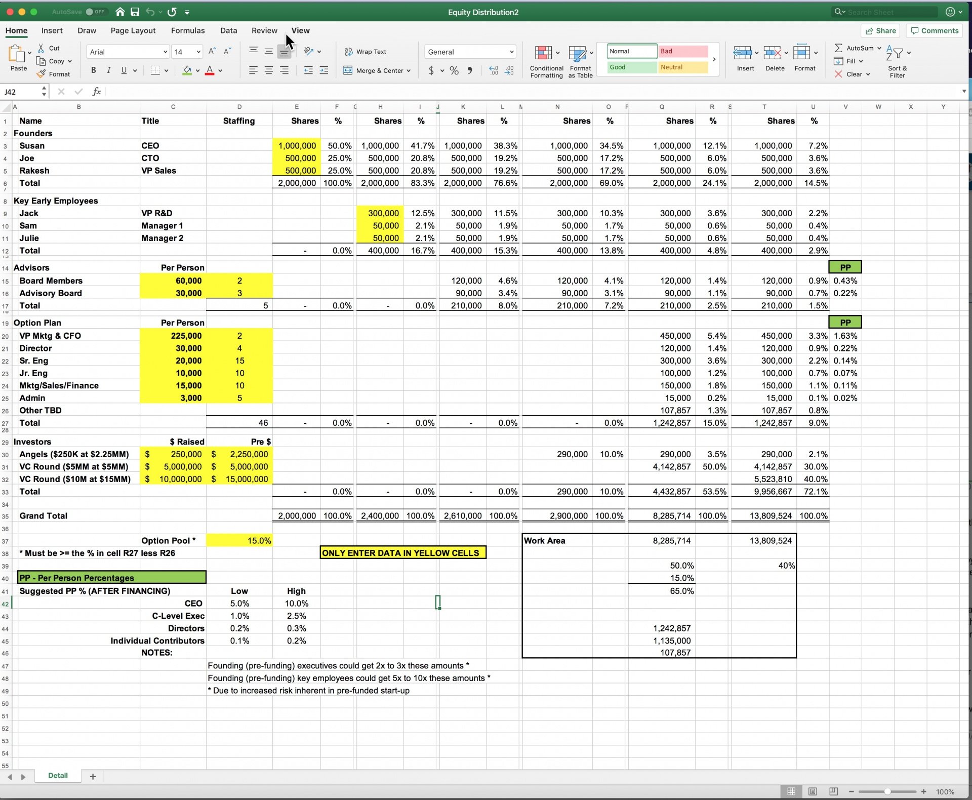Open the AutoSum dropdown arrow
Image resolution: width=972 pixels, height=800 pixels.
pyautogui.click(x=879, y=48)
